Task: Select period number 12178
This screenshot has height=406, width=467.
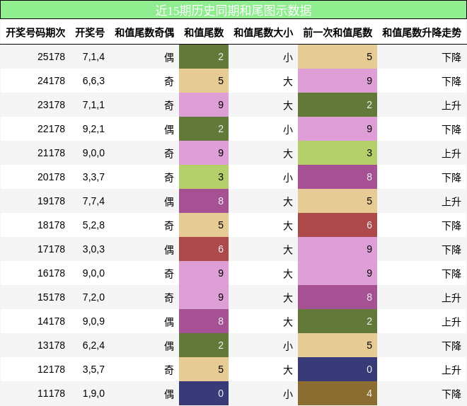Action: click(51, 369)
